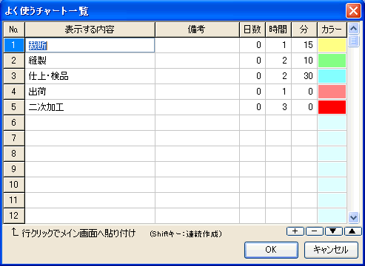Click row header number 5
The height and width of the screenshot is (266, 365).
tap(14, 107)
